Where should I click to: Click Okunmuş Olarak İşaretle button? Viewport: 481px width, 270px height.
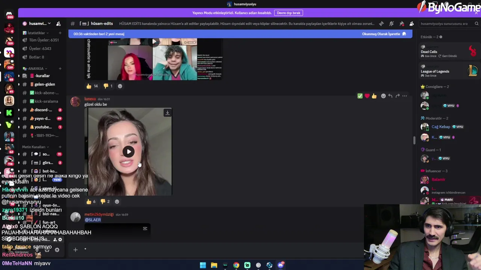384,34
